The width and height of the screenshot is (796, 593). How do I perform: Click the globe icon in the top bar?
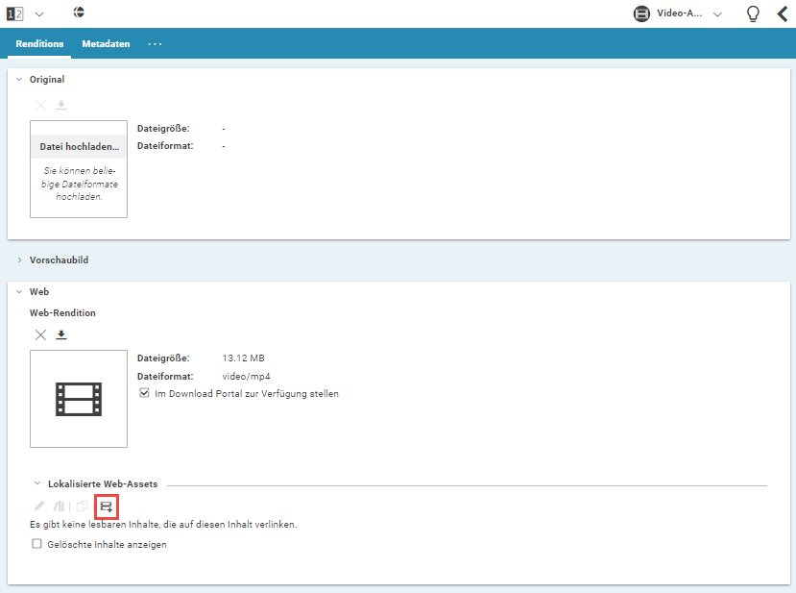click(x=79, y=13)
